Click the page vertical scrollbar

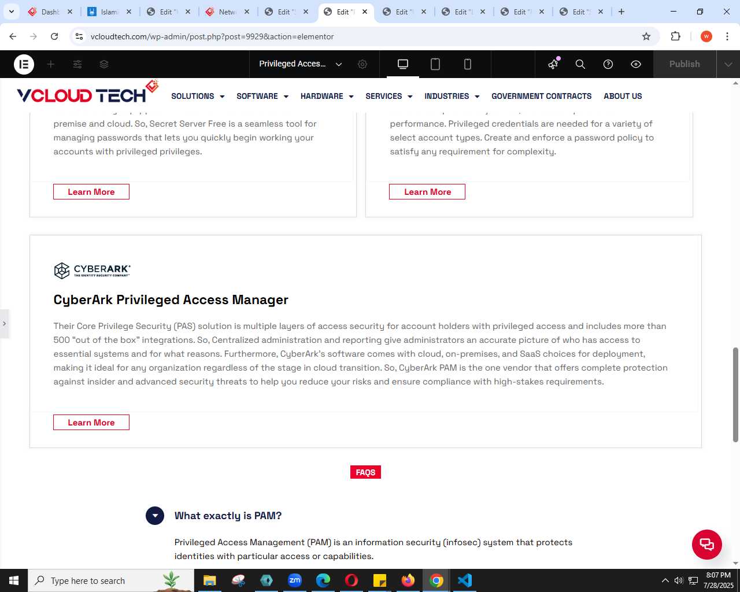(735, 395)
